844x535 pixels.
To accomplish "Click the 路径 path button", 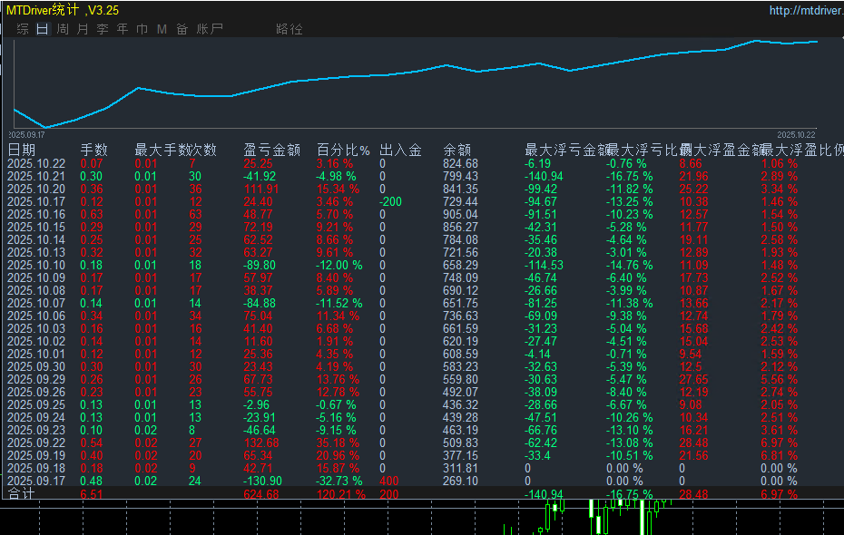I will pos(290,29).
